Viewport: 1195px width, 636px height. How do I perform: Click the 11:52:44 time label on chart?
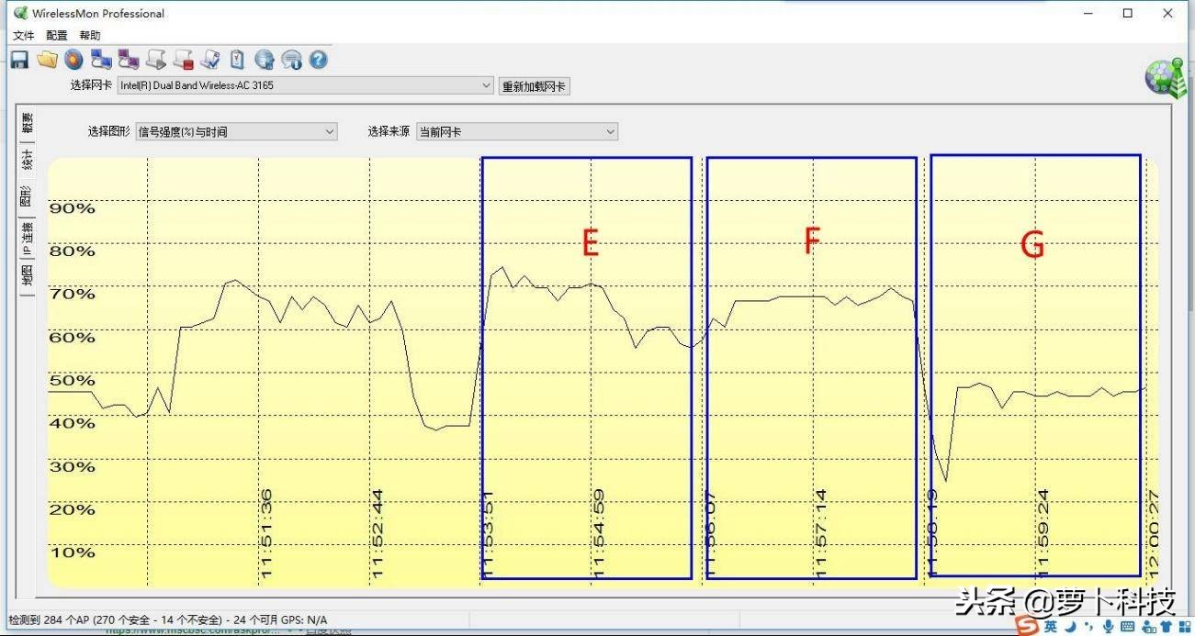tap(378, 534)
